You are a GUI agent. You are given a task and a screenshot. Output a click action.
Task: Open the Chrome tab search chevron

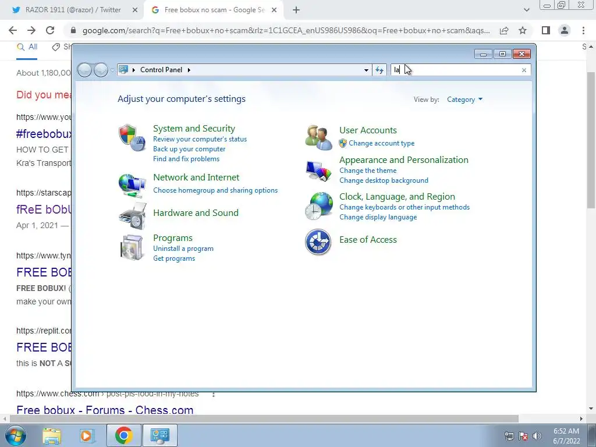click(526, 10)
